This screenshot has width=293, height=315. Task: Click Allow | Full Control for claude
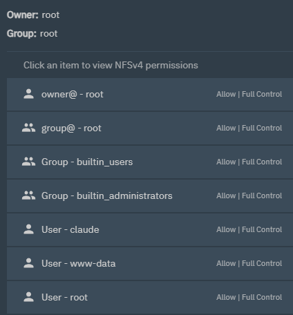click(x=249, y=229)
